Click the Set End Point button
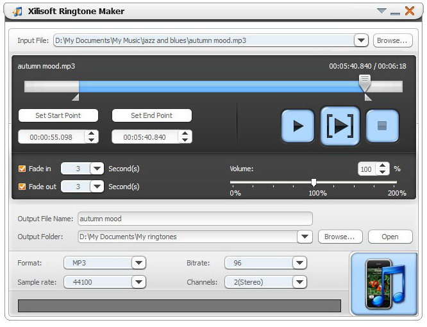 pyautogui.click(x=152, y=115)
